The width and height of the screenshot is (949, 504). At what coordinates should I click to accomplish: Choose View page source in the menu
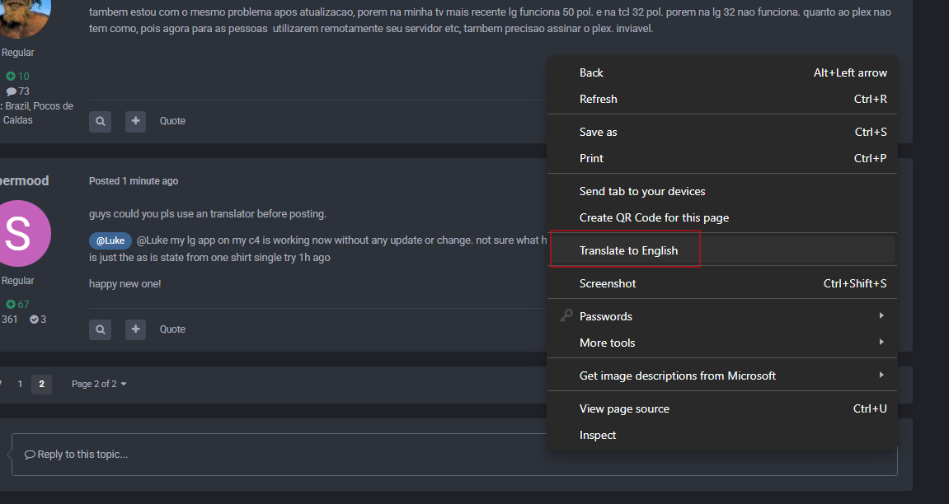(x=624, y=408)
